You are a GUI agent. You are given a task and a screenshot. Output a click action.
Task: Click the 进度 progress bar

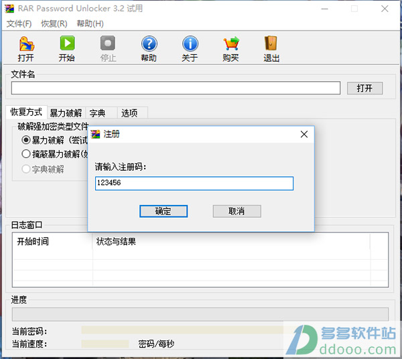click(200, 314)
